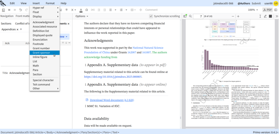Close the Acknowledgments tab
279x134 pixels.
pos(68,24)
